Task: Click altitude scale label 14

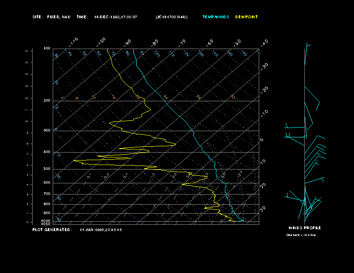Action: click(27, 74)
